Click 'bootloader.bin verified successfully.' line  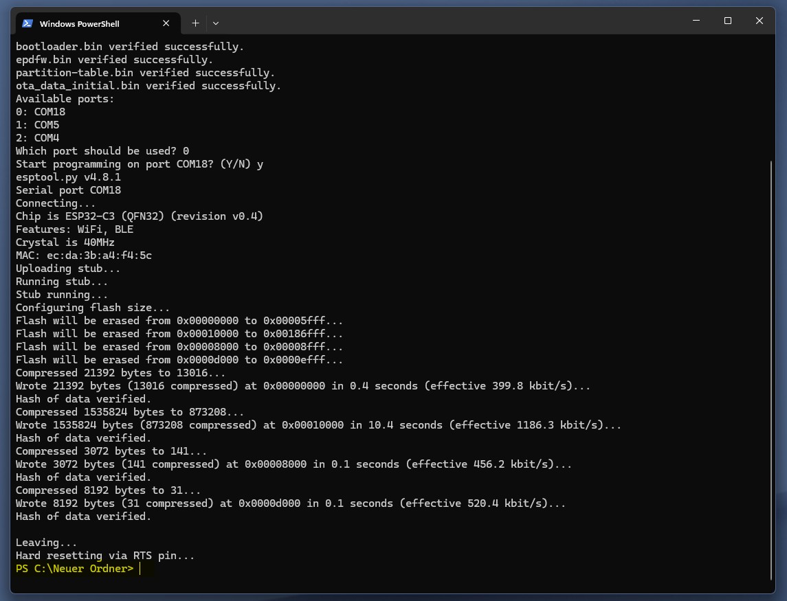click(130, 47)
